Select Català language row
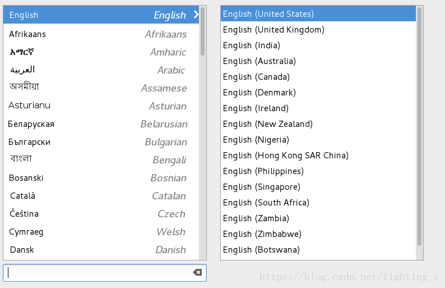This screenshot has height=288, width=445. [x=101, y=195]
